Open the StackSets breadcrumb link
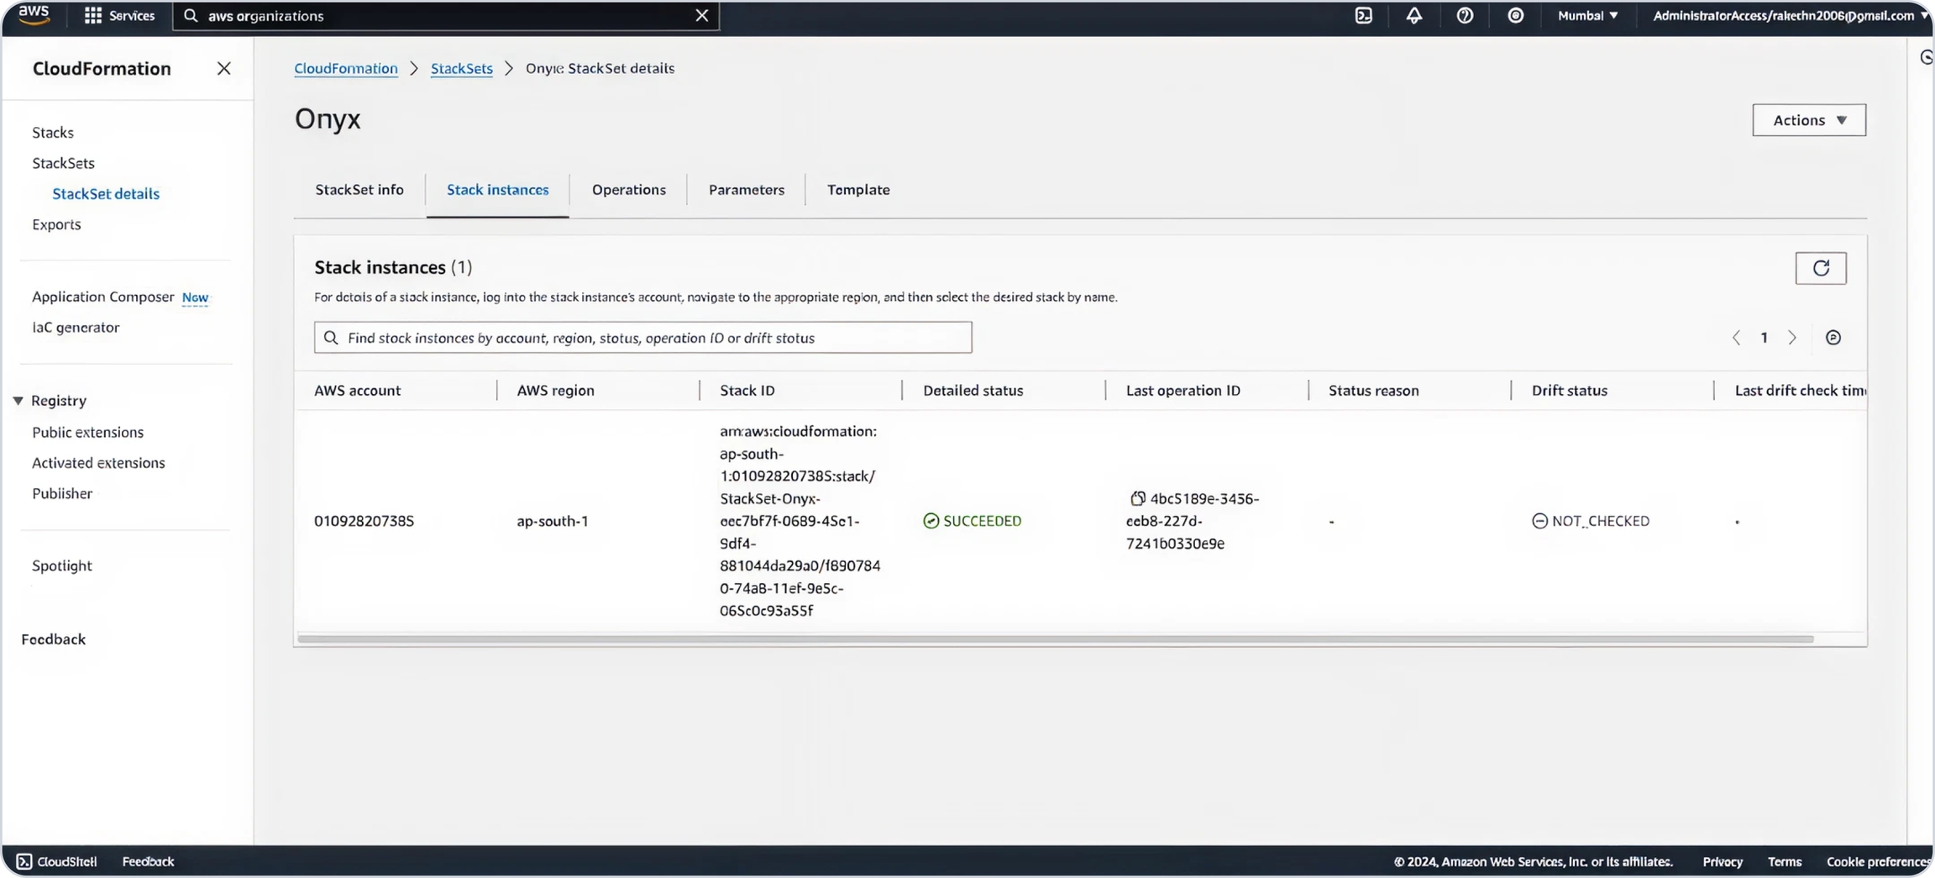This screenshot has height=878, width=1935. click(461, 68)
